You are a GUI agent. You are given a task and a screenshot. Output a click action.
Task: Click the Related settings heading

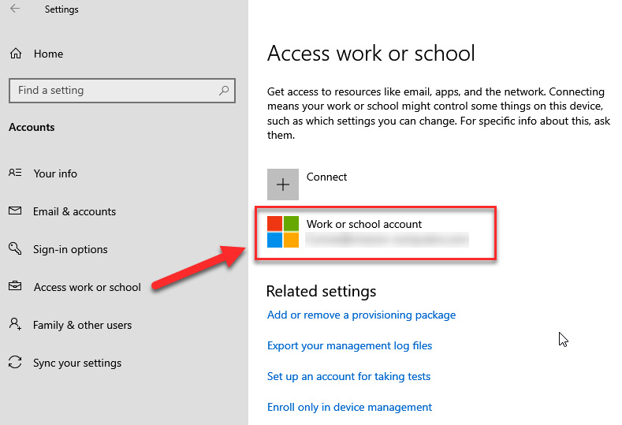click(321, 291)
